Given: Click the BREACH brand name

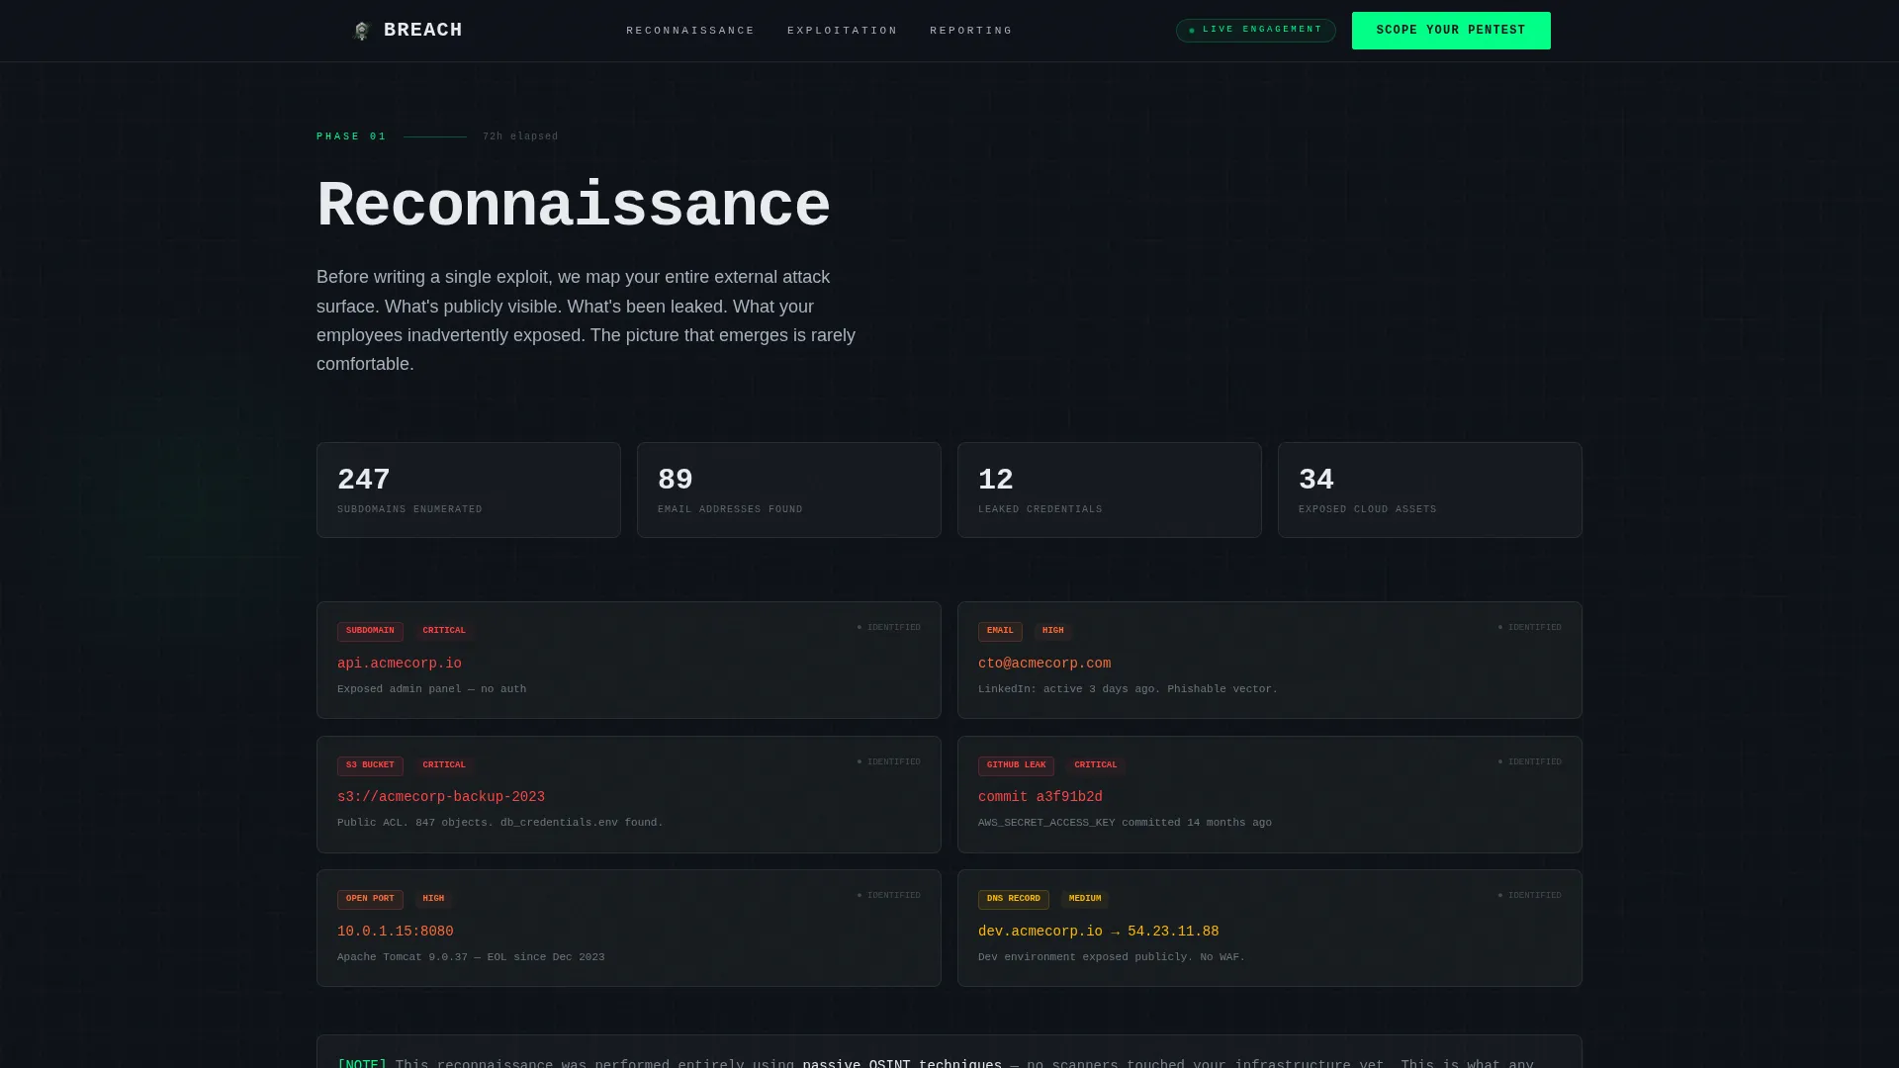Looking at the screenshot, I should click(x=423, y=31).
